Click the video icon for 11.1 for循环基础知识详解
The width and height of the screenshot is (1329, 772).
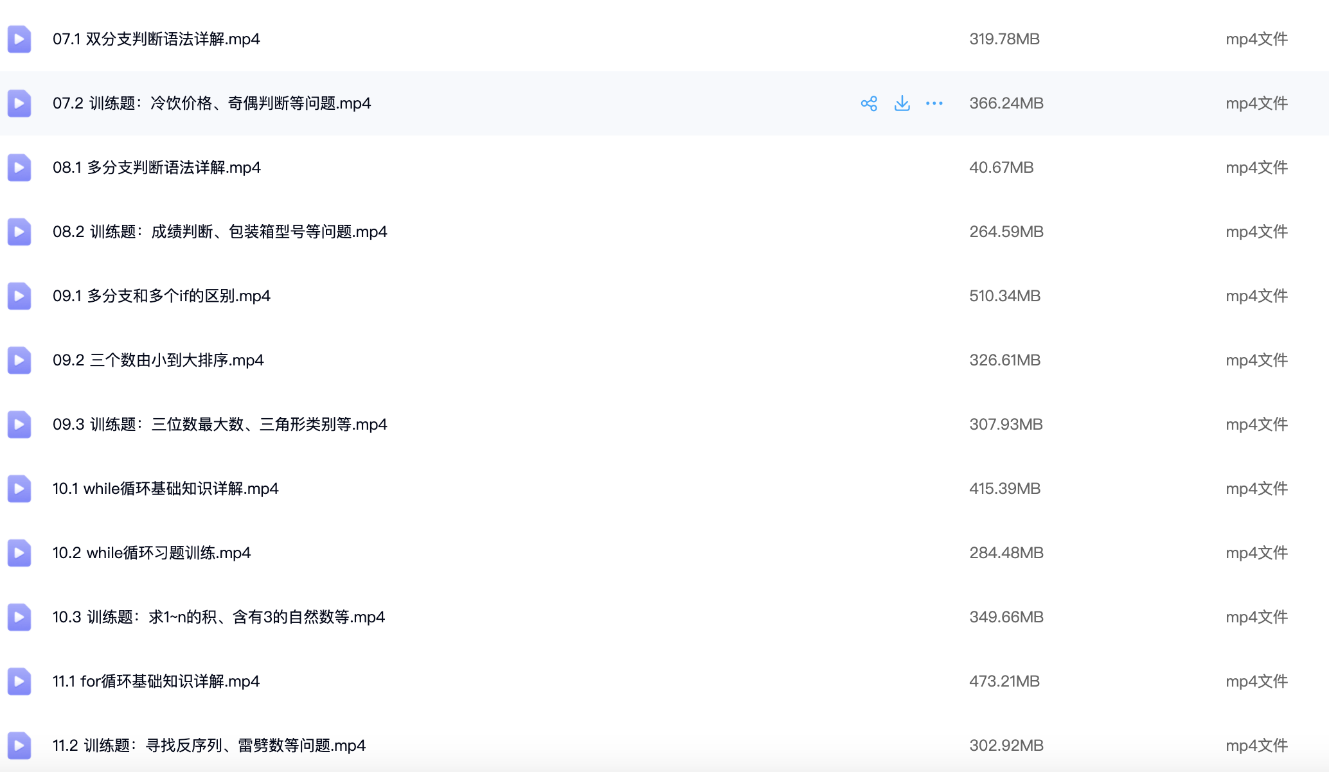[x=19, y=681]
